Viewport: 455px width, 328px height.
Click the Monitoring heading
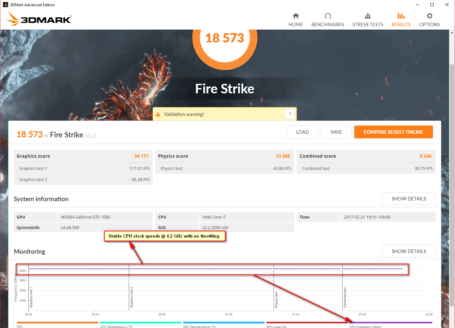coord(30,252)
